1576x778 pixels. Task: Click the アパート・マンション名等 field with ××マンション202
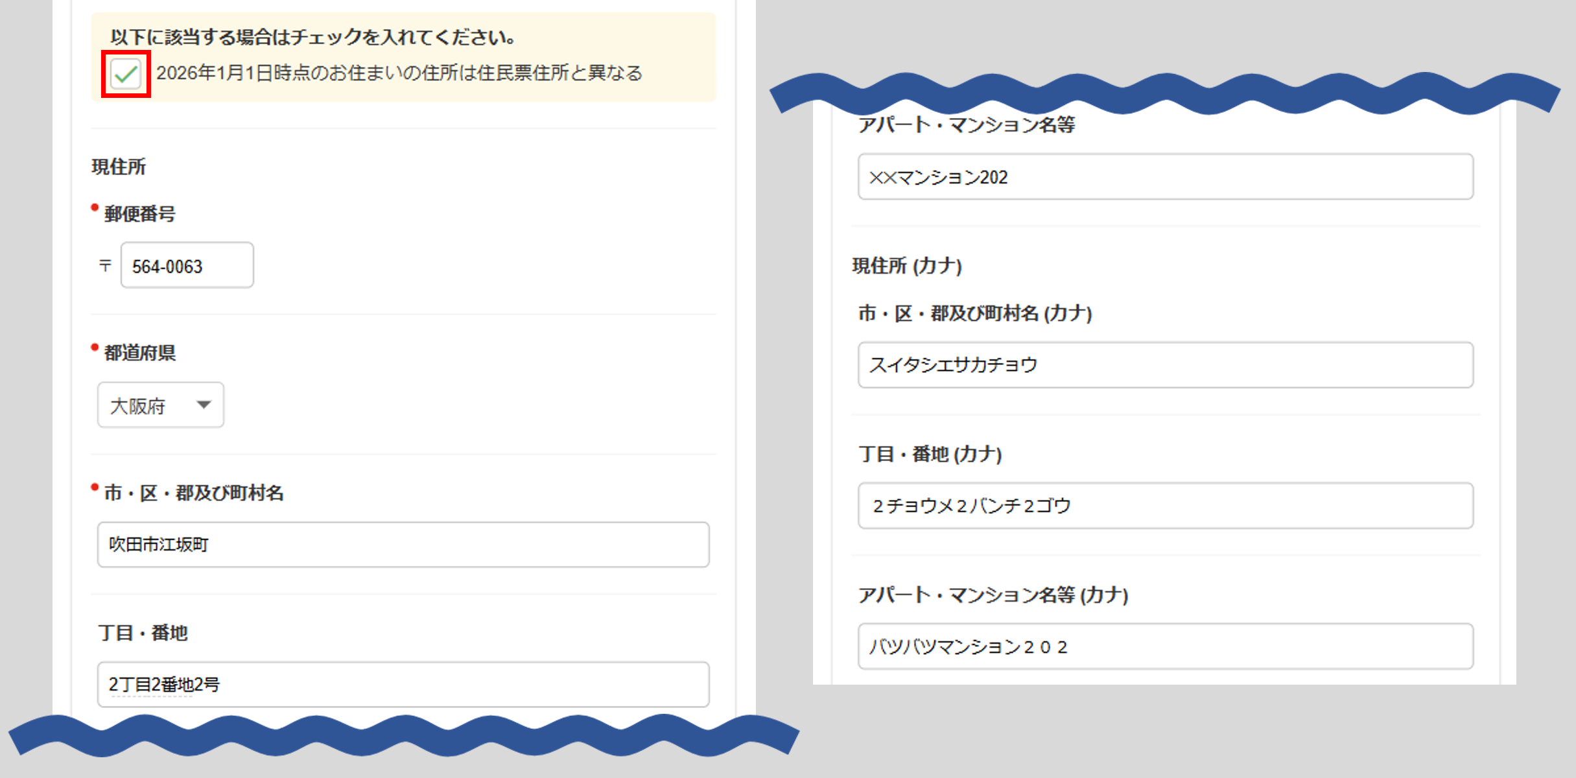[x=1165, y=177]
